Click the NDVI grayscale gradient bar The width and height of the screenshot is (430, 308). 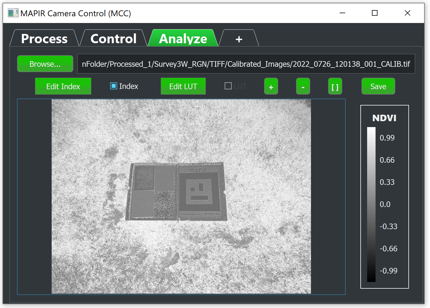point(371,204)
